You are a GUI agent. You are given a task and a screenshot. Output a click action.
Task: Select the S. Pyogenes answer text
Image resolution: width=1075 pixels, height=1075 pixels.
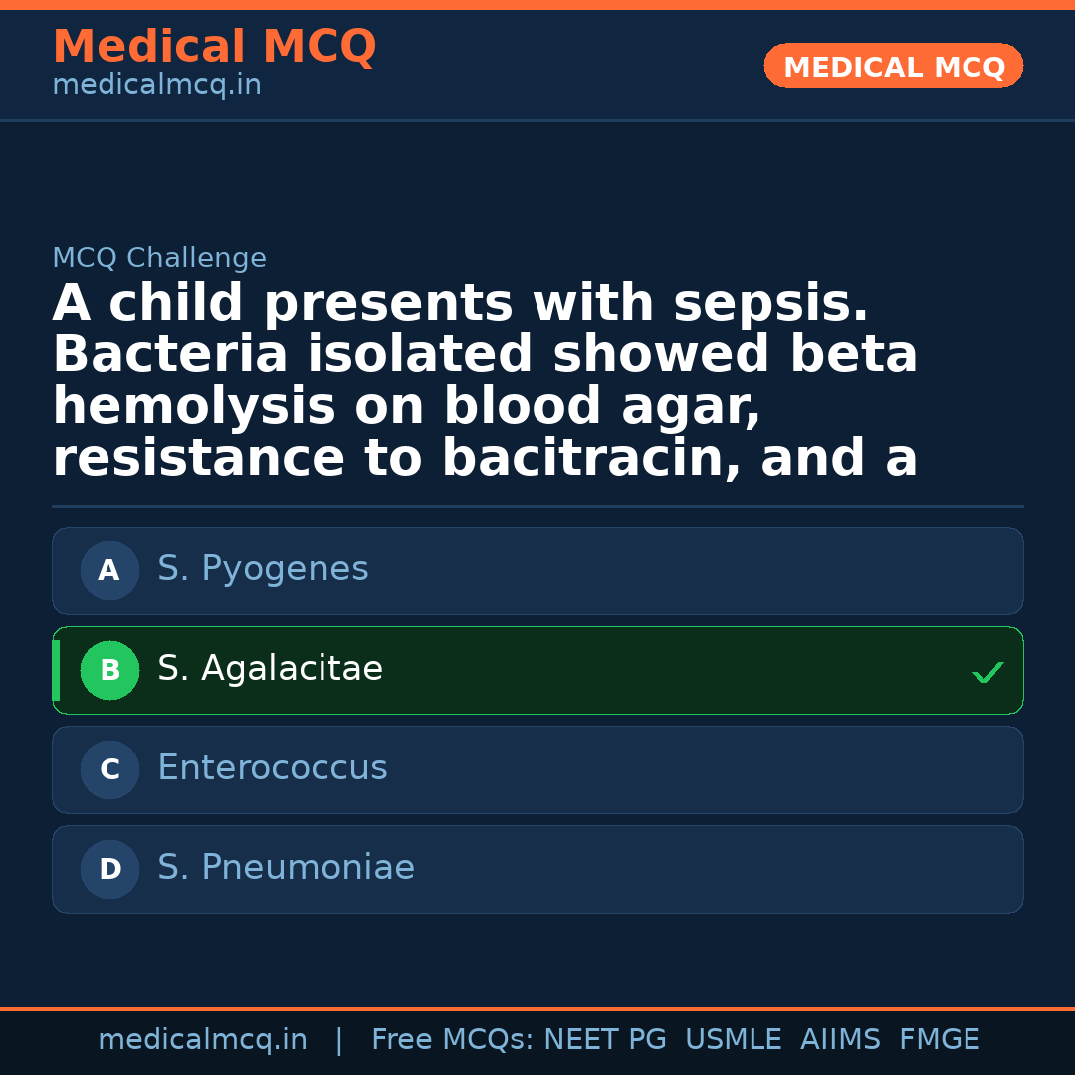pyautogui.click(x=263, y=570)
